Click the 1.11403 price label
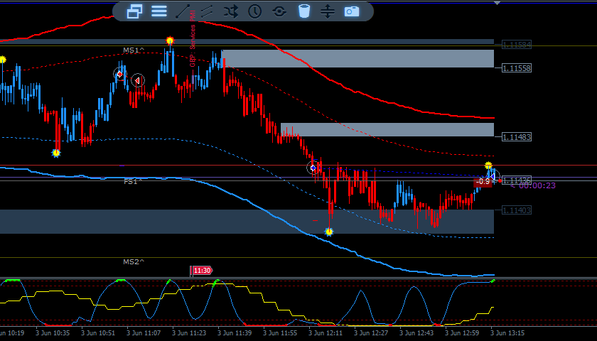 [x=516, y=210]
